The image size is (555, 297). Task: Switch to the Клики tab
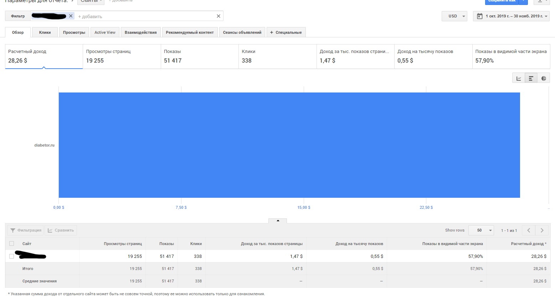click(45, 32)
